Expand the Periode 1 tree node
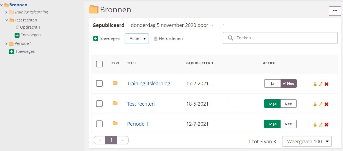This screenshot has height=151, width=343. pyautogui.click(x=6, y=44)
